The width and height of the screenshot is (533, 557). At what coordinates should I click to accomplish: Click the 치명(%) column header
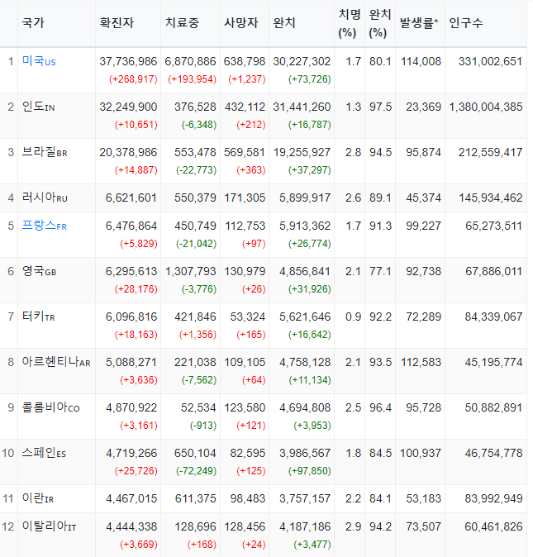click(350, 23)
